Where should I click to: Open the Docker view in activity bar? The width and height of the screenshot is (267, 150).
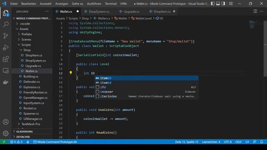click(5, 82)
